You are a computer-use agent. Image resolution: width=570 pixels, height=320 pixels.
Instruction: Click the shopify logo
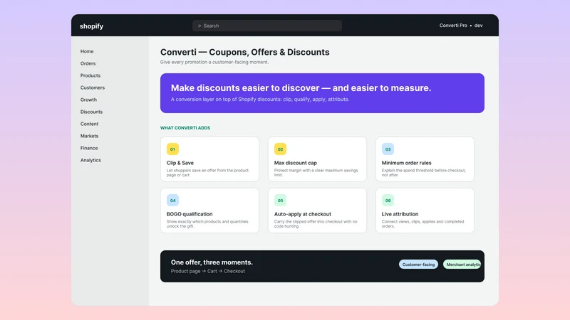92,26
